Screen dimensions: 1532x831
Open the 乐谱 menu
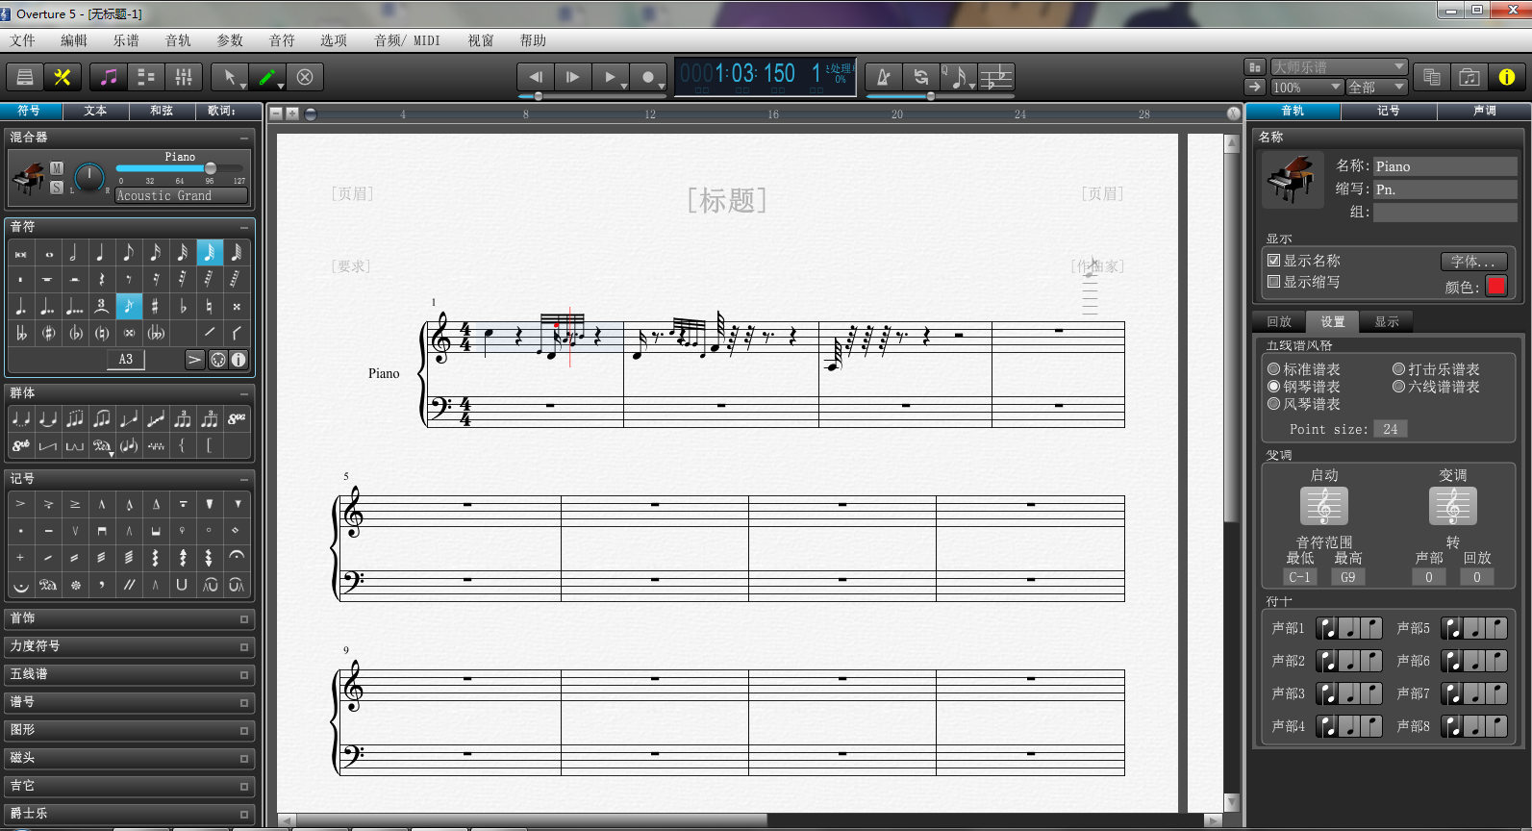126,40
